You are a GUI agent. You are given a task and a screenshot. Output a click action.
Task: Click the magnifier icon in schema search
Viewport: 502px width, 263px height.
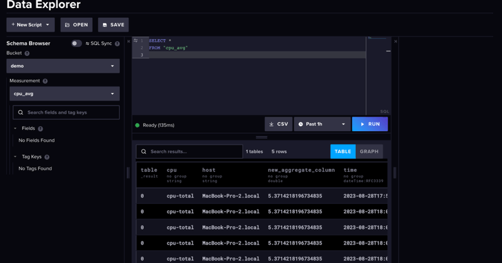[21, 112]
